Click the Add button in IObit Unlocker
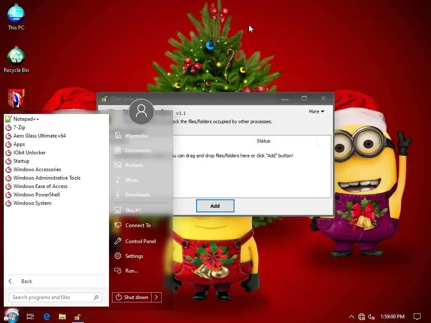Screen dimensions: 431x323 click(215, 206)
